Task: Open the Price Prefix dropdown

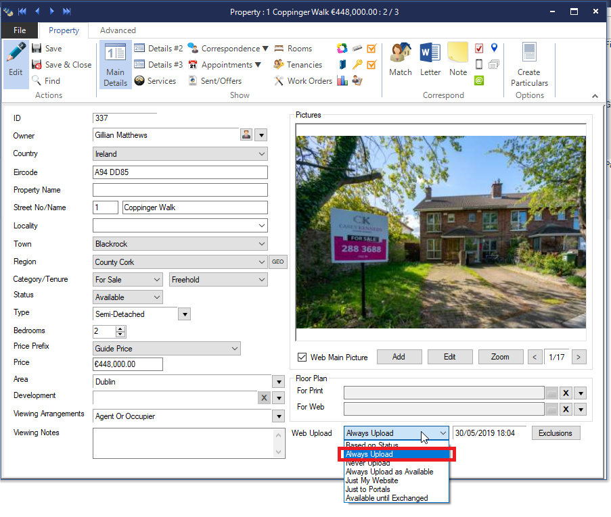Action: (235, 349)
